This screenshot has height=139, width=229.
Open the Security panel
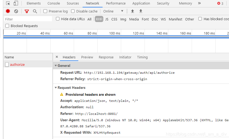pos(163,3)
